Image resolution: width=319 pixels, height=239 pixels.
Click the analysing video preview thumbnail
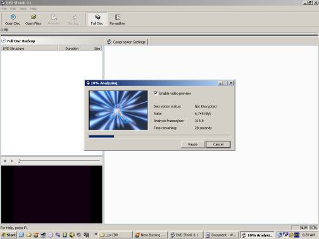tap(118, 110)
